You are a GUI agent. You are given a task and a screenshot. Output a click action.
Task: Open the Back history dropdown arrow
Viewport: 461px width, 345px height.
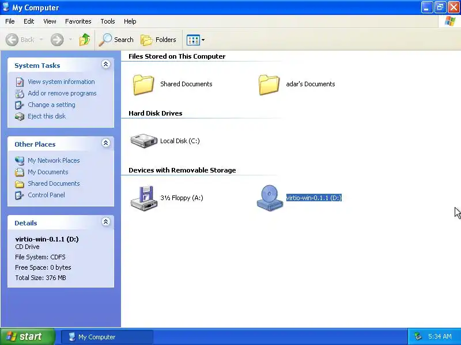coord(41,39)
